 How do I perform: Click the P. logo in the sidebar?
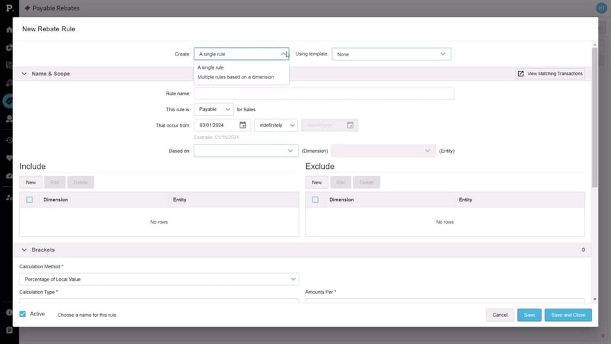coord(9,8)
